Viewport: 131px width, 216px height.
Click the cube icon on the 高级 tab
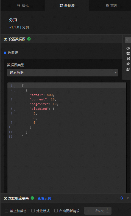(x=107, y=5)
